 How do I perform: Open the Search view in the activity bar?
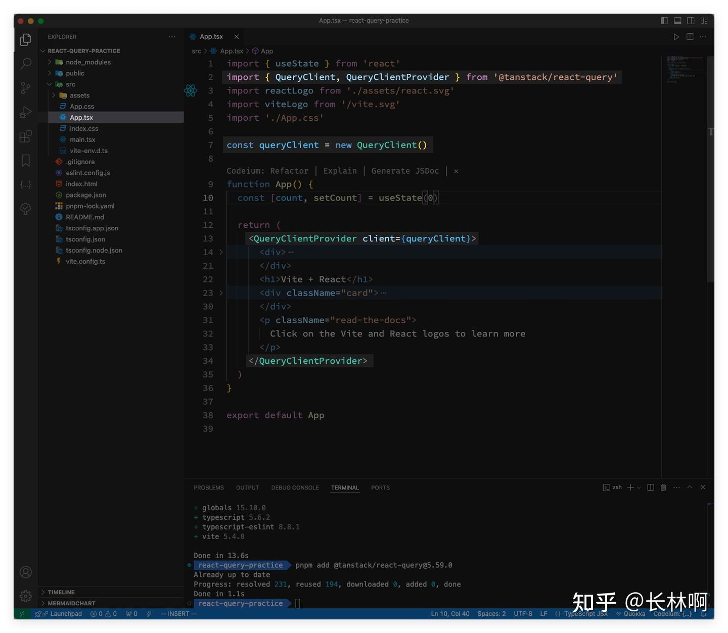click(x=25, y=64)
